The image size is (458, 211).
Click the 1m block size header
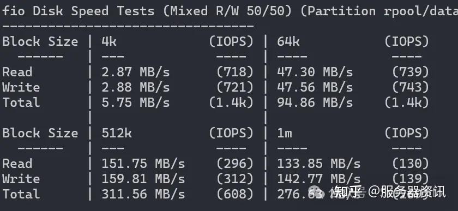coord(285,133)
